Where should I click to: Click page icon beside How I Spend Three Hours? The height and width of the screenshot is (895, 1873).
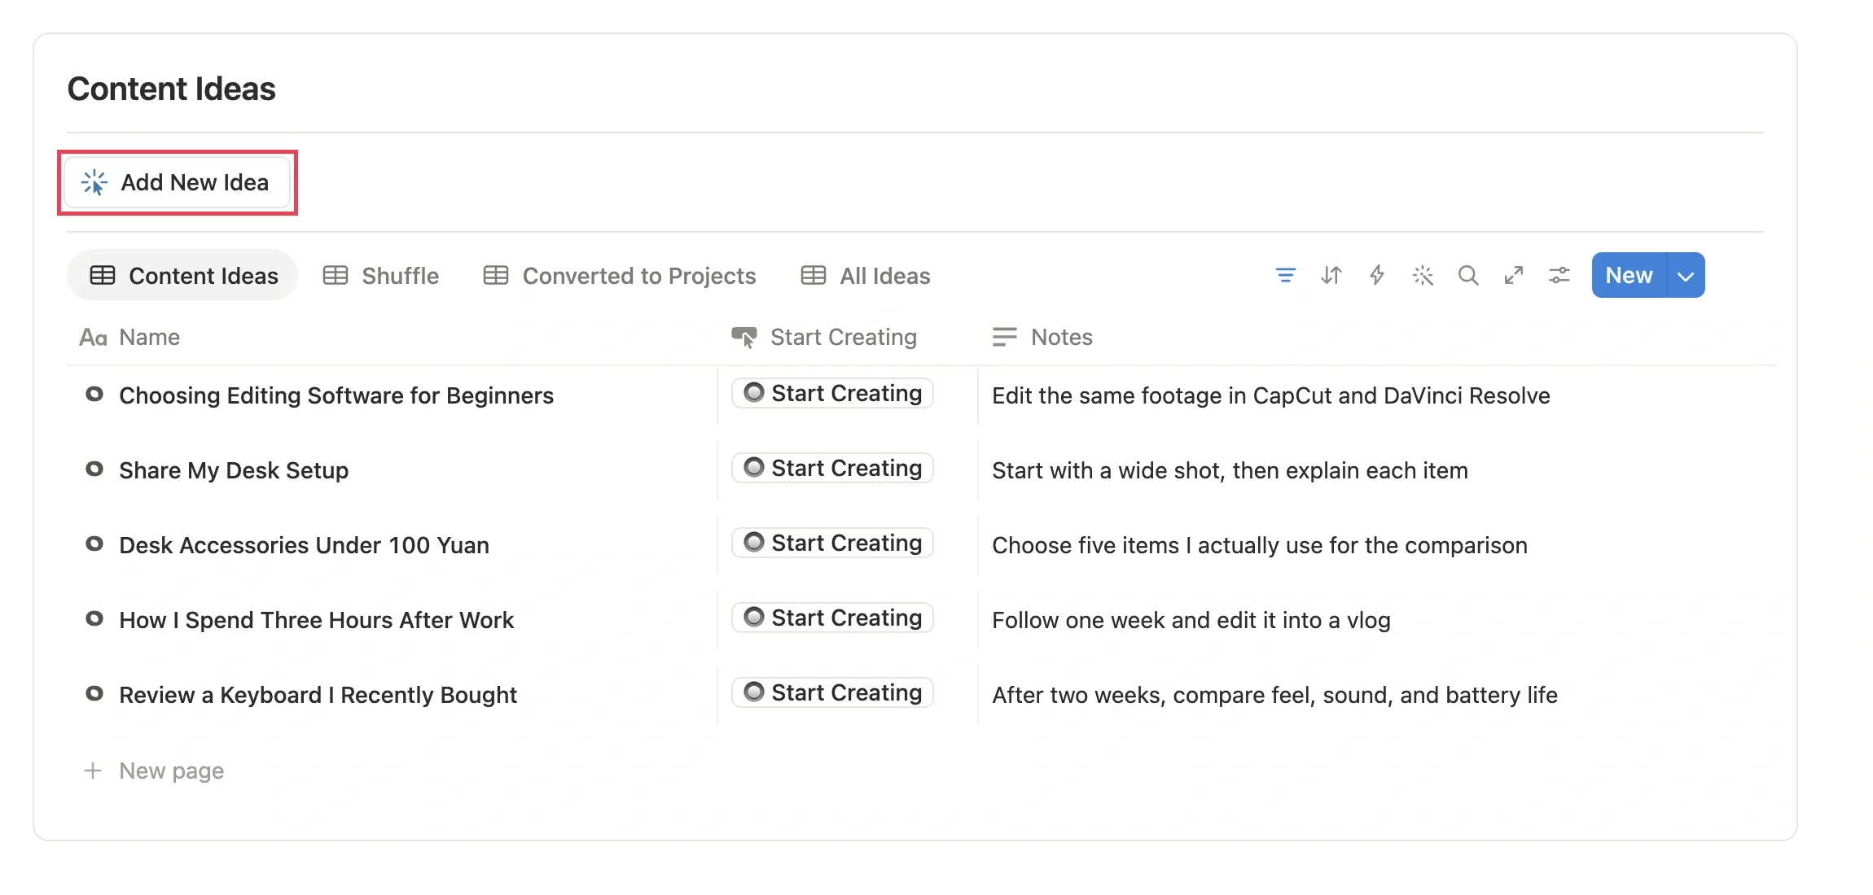[x=94, y=619]
